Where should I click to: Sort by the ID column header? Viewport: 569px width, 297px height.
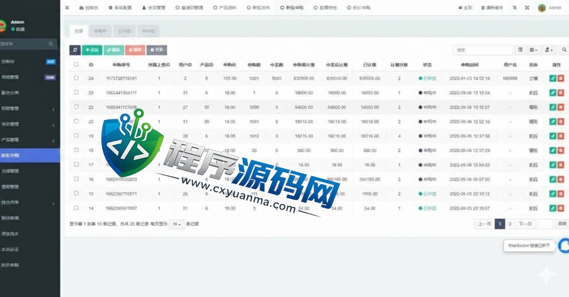click(91, 65)
